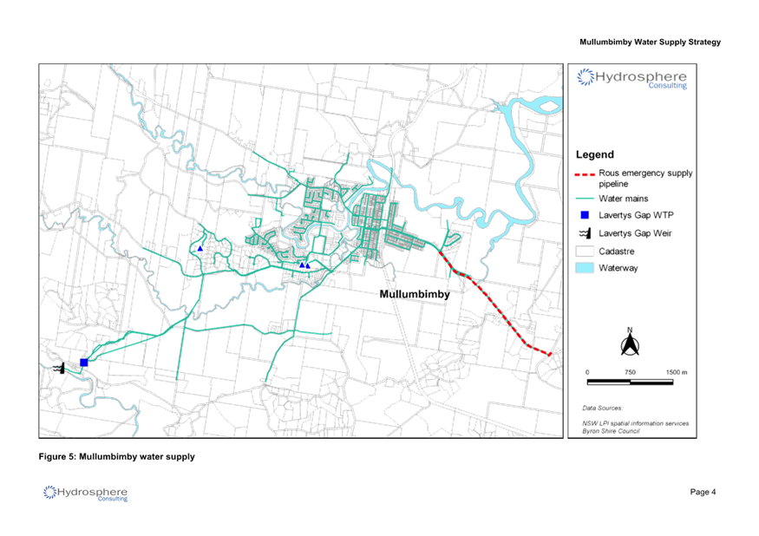Click the 'Figure 5: Mullumbimby water supply' caption
Screen dimensions: 759x536
pos(116,456)
